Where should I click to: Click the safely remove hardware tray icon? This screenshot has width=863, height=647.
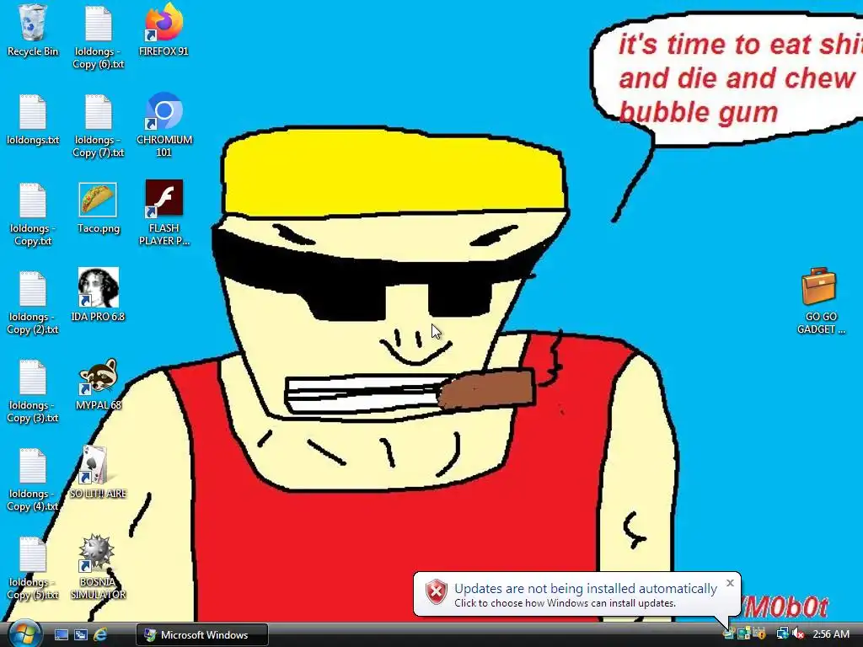[x=729, y=634]
